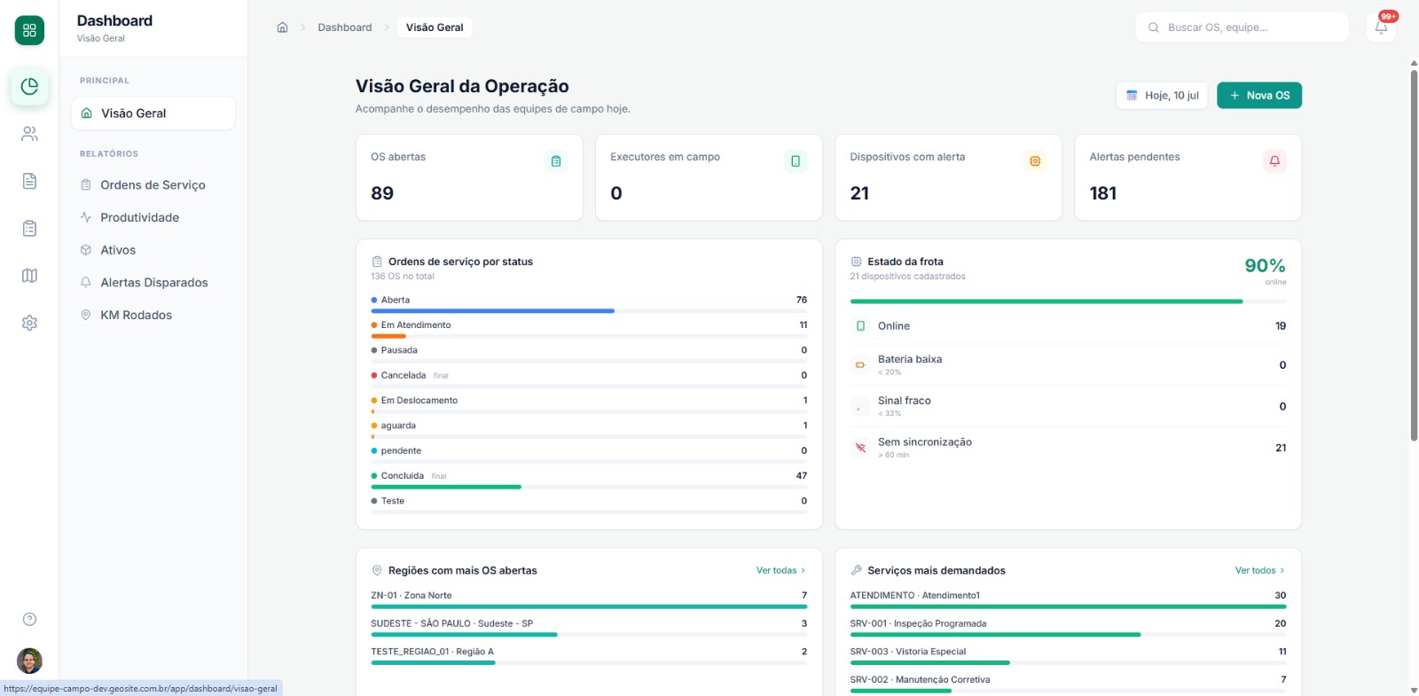The image size is (1419, 696).
Task: Click the help question mark icon
Action: [x=29, y=619]
